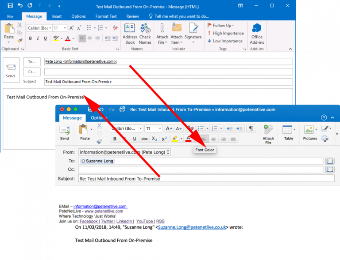Viewport: 340px width, 260px height.
Task: Toggle Bold in Windows Outlook Basic Text
Action: pos(31,38)
